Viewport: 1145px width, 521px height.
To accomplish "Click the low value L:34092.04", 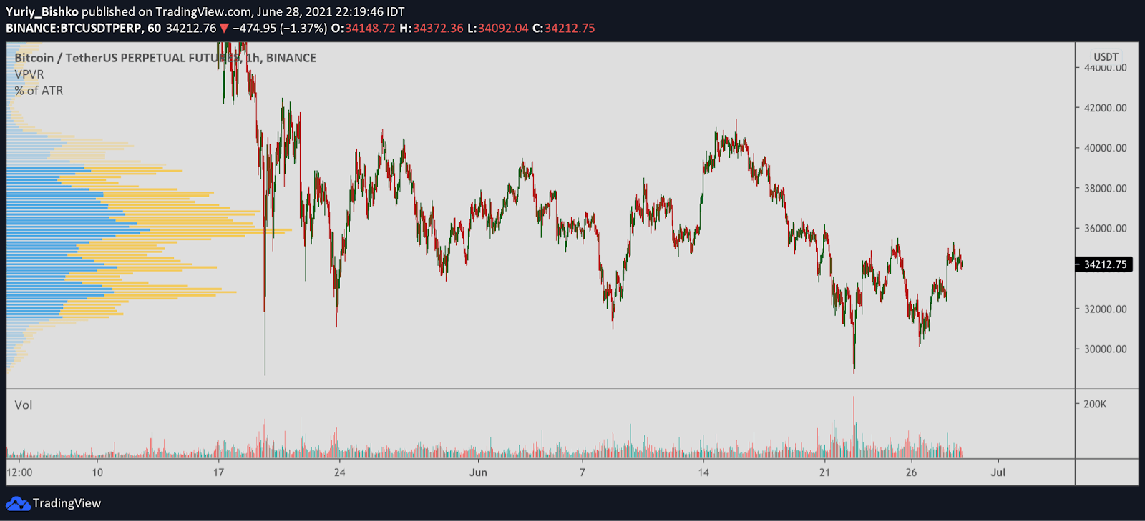I will 498,29.
